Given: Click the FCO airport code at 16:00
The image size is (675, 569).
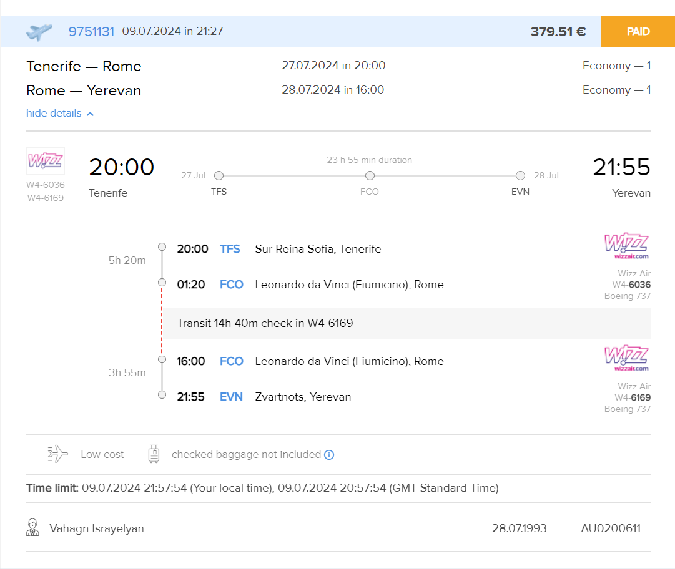Looking at the screenshot, I should (232, 361).
